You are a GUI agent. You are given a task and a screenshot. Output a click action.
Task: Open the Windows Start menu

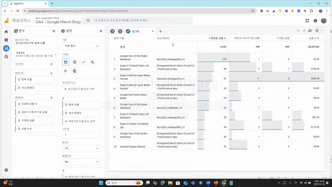(x=101, y=183)
